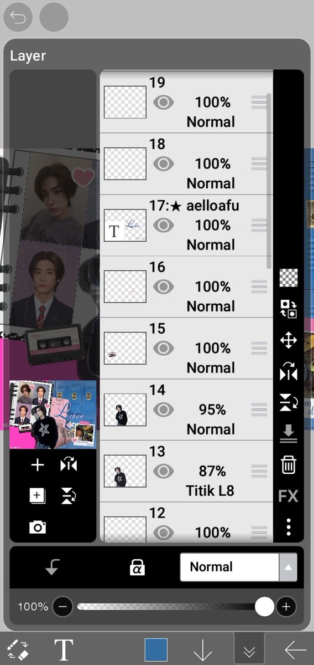Image resolution: width=314 pixels, height=665 pixels.
Task: Grab the reorder handle of layer 18
Action: pos(259,163)
